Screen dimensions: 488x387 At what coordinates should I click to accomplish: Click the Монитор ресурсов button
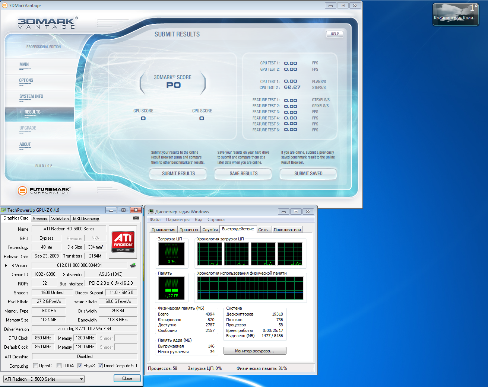255,351
